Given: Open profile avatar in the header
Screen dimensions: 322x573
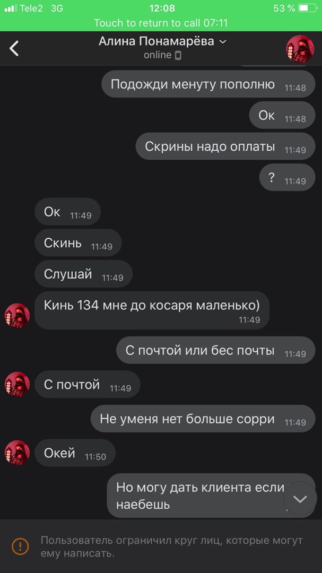Looking at the screenshot, I should coord(300,49).
